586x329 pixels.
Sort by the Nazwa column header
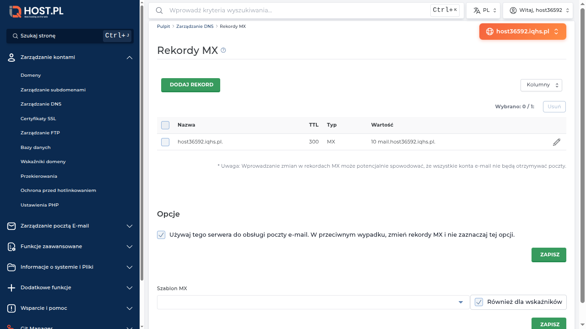tap(186, 125)
